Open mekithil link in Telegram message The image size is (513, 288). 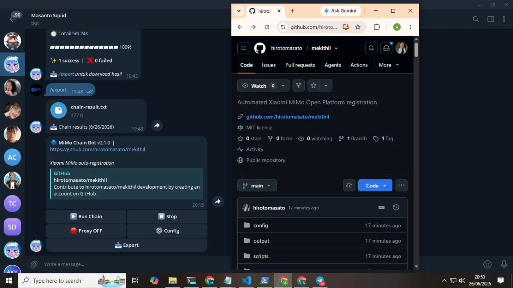[97, 149]
